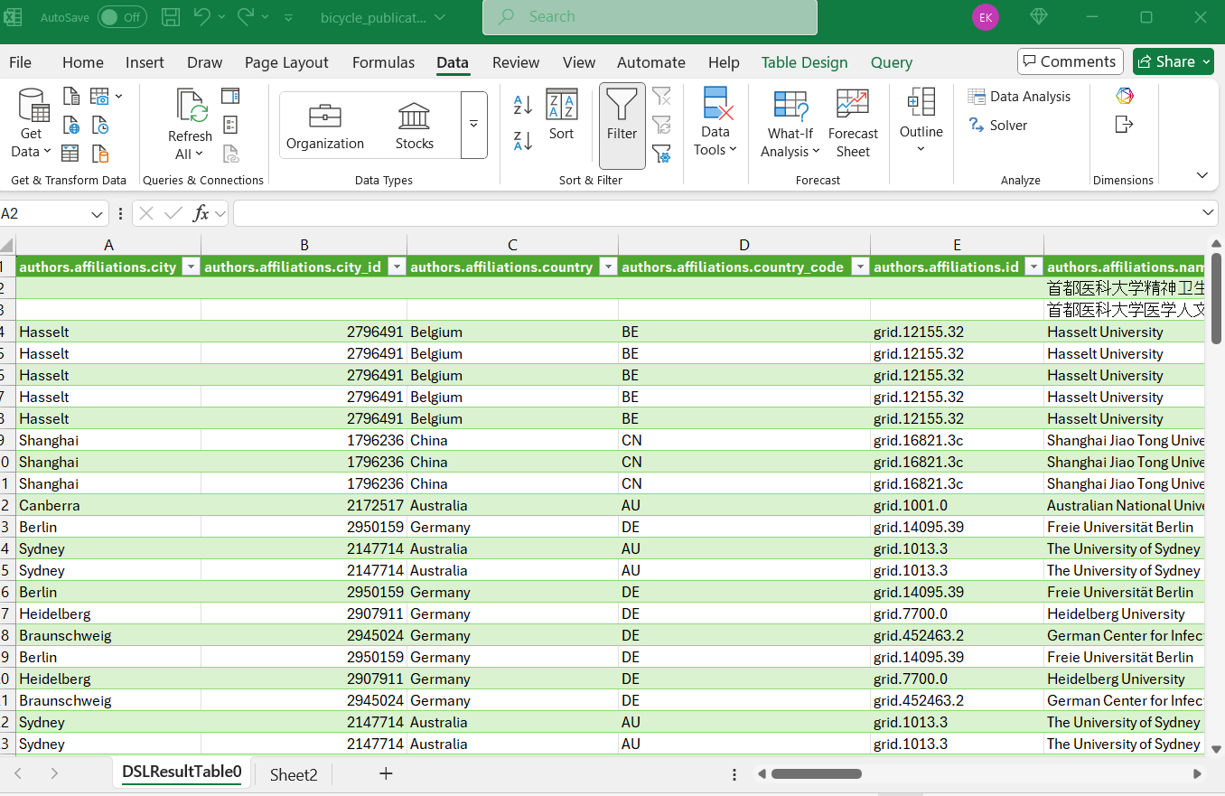Select the Stocks data type
Image resolution: width=1225 pixels, height=796 pixels.
415,125
